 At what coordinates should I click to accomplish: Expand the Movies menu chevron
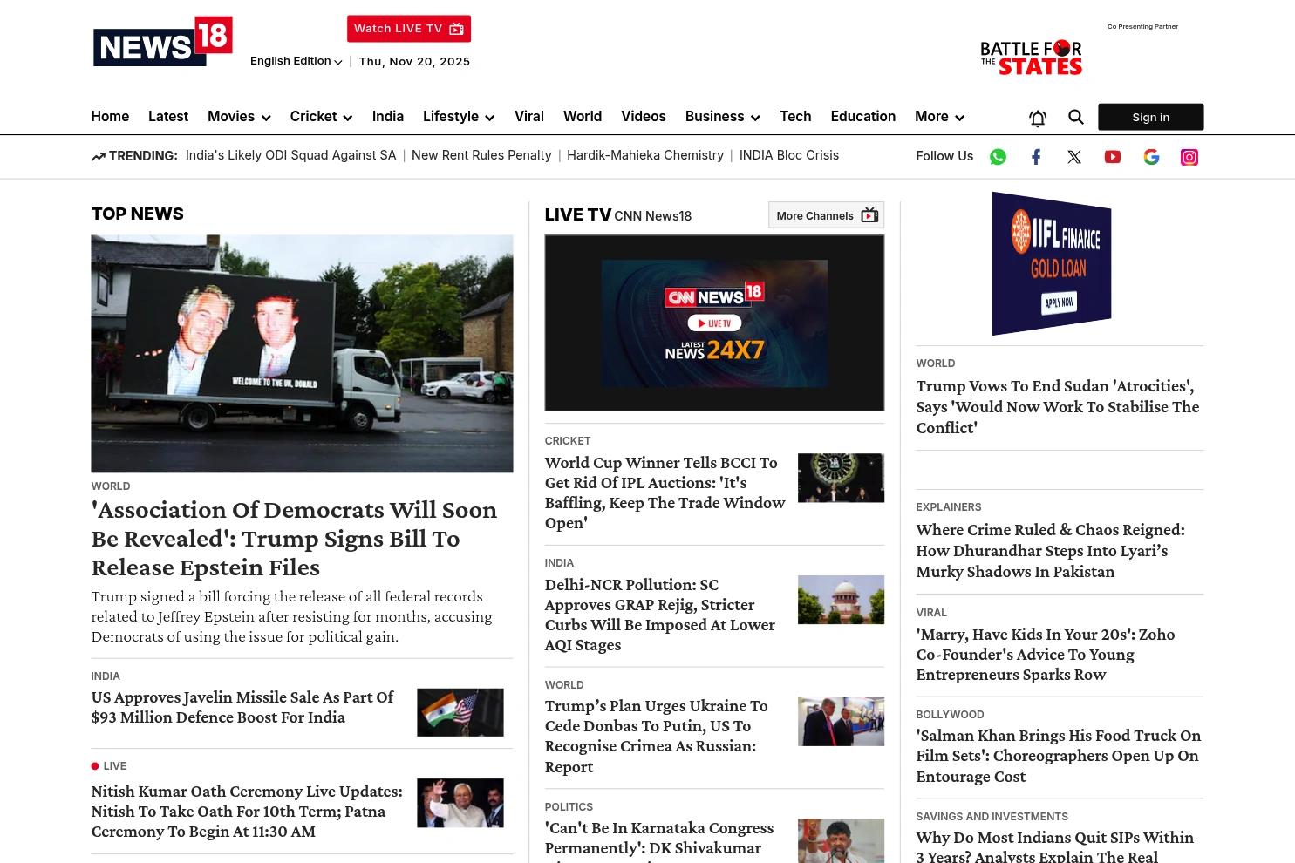[x=266, y=118]
